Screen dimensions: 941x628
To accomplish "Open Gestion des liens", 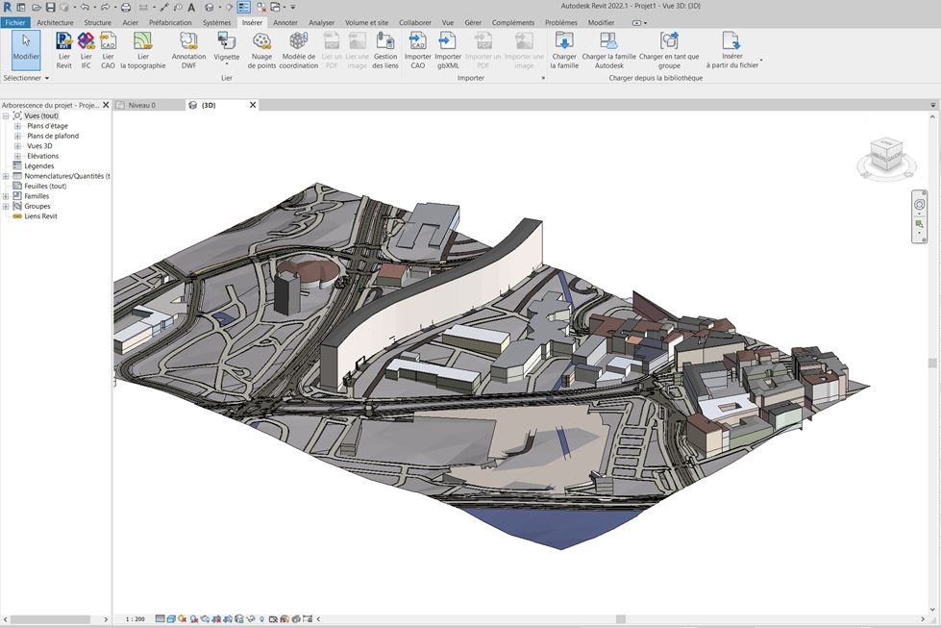I will [x=385, y=41].
